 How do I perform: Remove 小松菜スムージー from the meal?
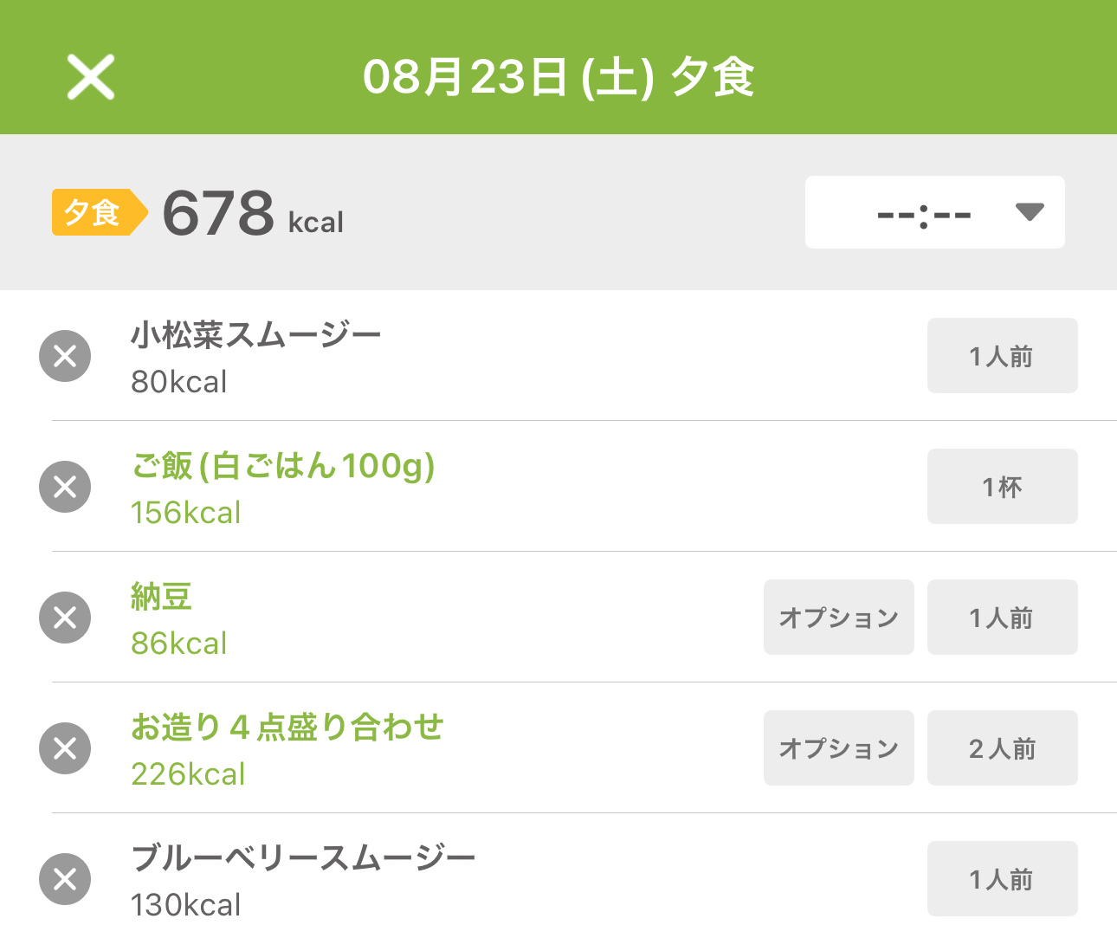point(65,356)
